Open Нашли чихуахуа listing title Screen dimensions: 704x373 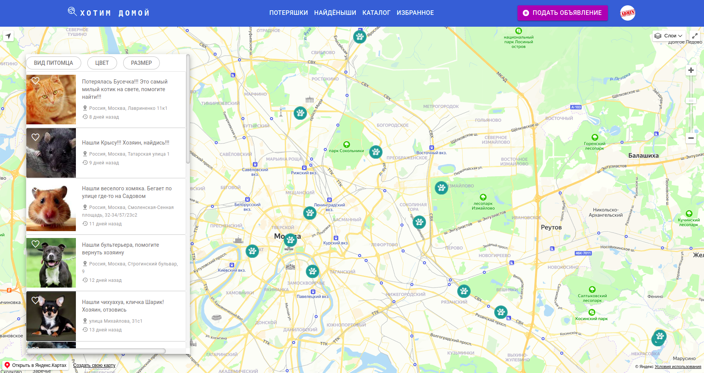pos(123,306)
